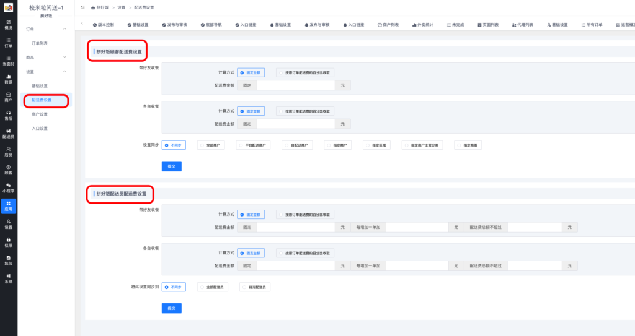Open 订单 in the dark icon sidebar

point(8,43)
